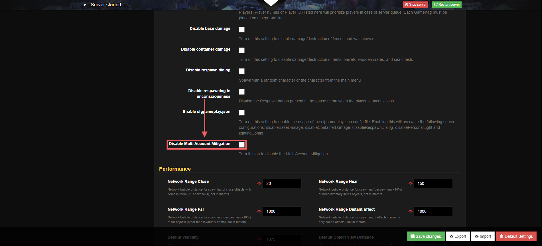Click Disable respawn dialog label
Viewport: 542px width, 246px height.
click(x=208, y=70)
